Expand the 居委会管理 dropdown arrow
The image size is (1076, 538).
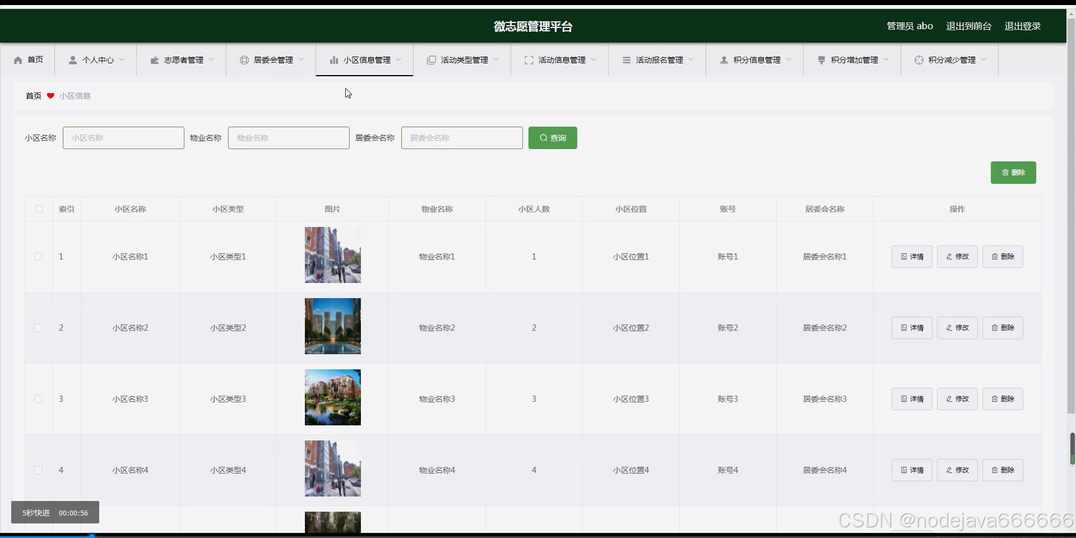(x=301, y=59)
